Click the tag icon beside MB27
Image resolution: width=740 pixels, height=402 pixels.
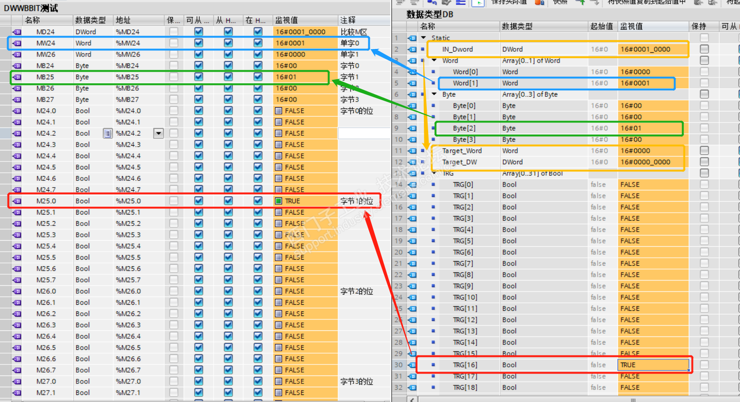(x=17, y=100)
